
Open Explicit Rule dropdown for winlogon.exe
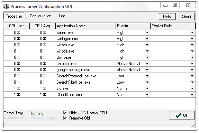coord(192,39)
